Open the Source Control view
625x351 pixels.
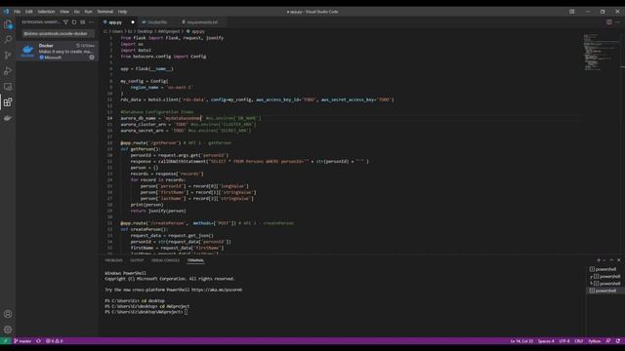8,55
